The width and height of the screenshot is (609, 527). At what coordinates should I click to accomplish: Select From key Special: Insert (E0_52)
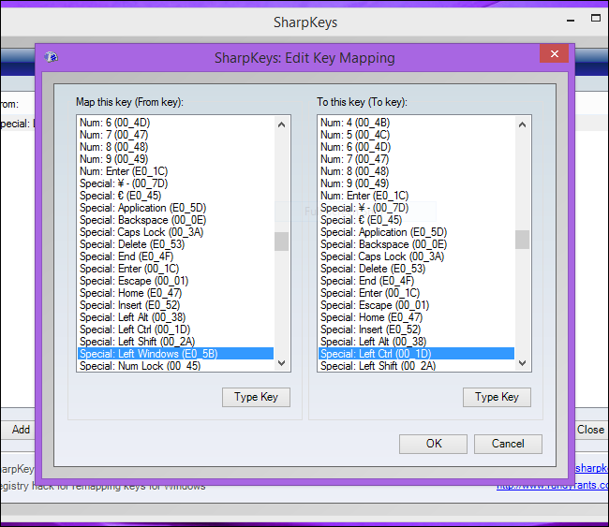pos(175,305)
